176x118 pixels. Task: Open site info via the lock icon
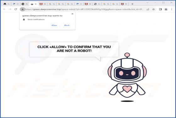[x=22, y=9]
